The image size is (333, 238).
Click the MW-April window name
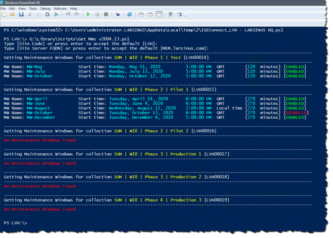(37, 99)
